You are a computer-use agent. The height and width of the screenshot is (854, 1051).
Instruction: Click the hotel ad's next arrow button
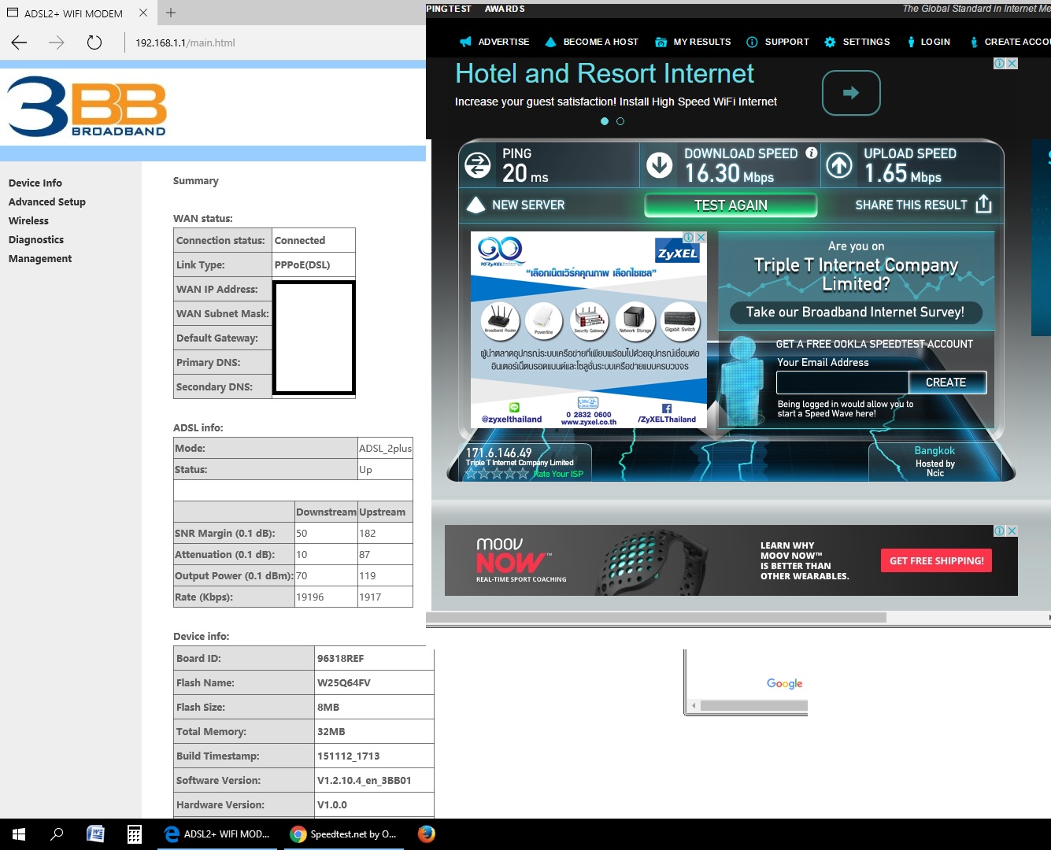[x=851, y=93]
